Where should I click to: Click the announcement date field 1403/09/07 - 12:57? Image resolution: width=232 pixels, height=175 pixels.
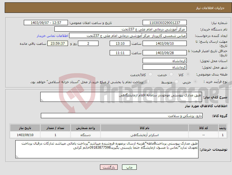point(46,23)
